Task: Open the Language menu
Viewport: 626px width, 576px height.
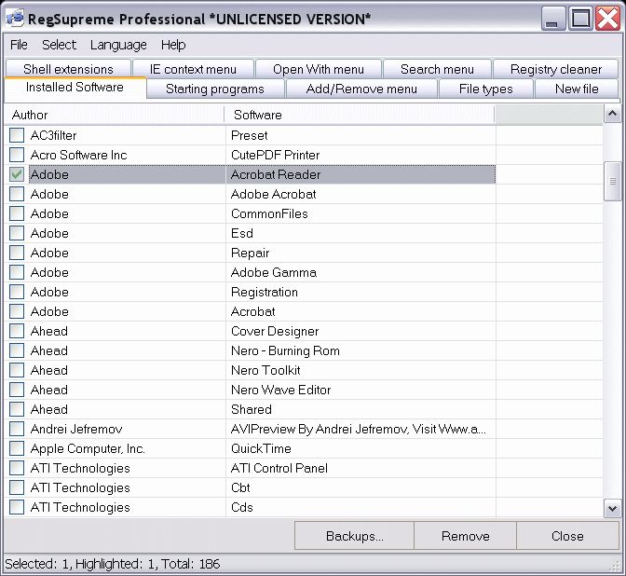Action: click(x=118, y=45)
